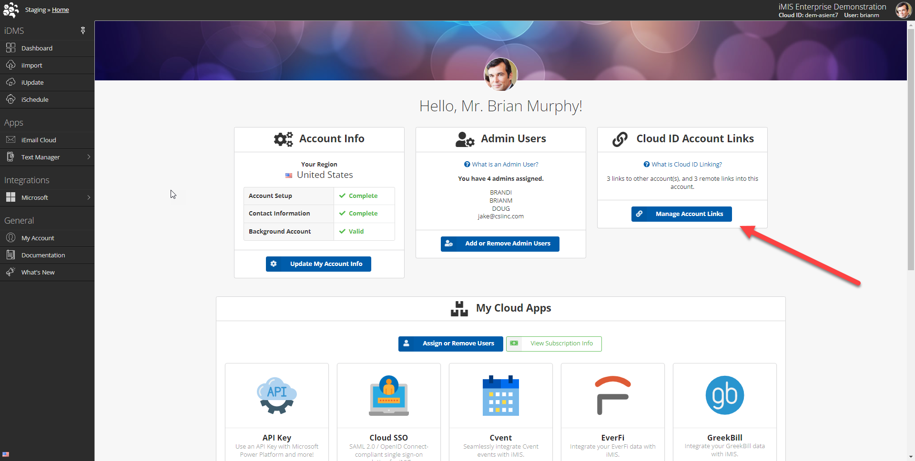
Task: Click the iDMS logo icon in header
Action: (10, 10)
